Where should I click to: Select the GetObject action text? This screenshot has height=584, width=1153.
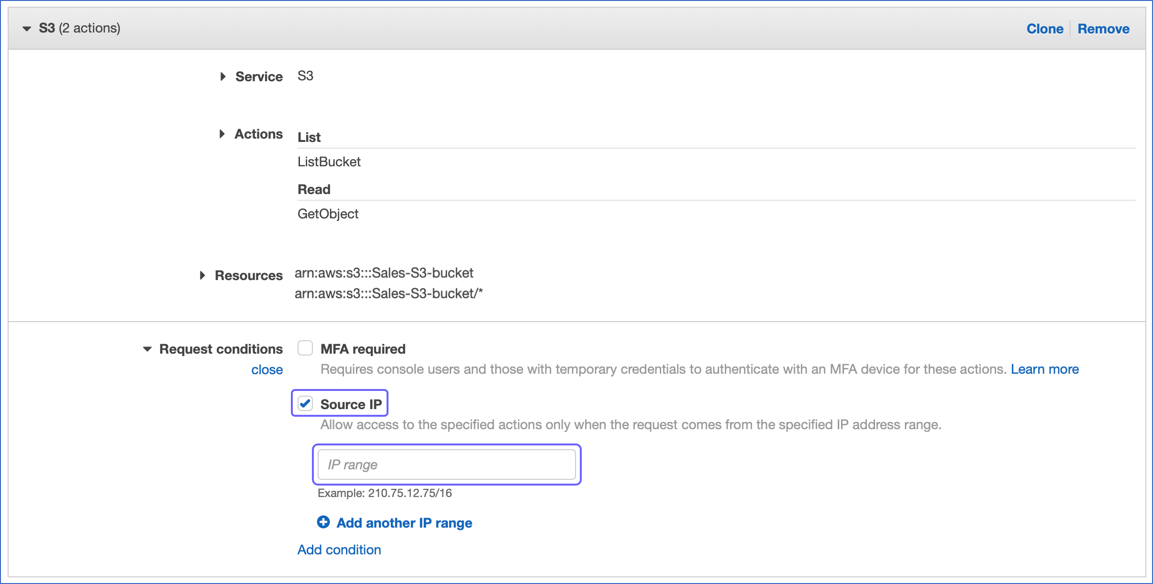point(327,214)
